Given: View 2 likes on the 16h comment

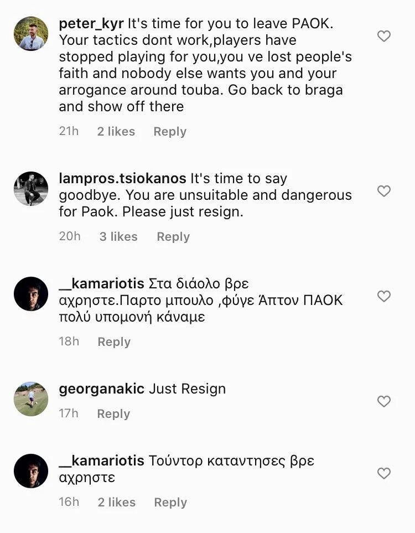Looking at the screenshot, I should tap(116, 503).
